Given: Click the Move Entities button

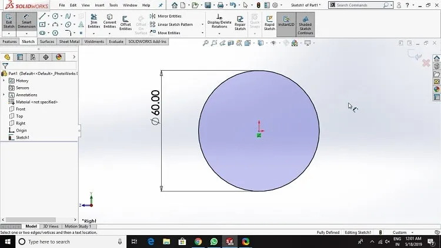Looking at the screenshot, I should [x=165, y=33].
